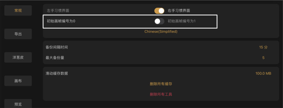
Task: Toggle the 初始画帧编号 starting number switch
Action: 159,21
